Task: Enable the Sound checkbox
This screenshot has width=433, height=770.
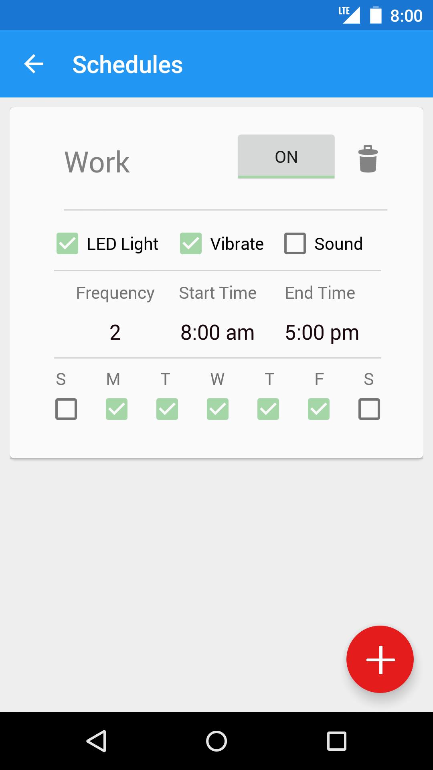Action: click(x=295, y=243)
